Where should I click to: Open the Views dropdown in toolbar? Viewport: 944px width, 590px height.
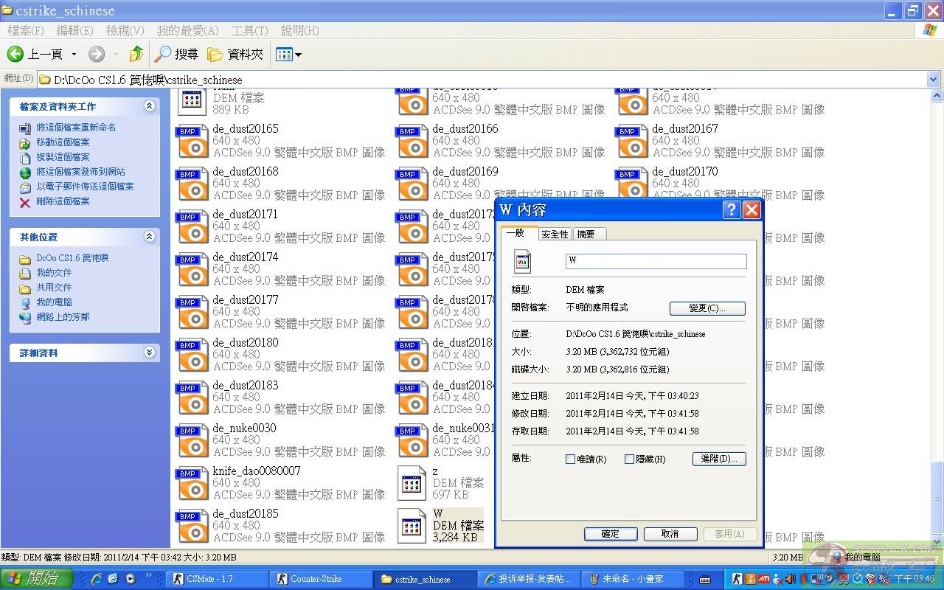288,54
